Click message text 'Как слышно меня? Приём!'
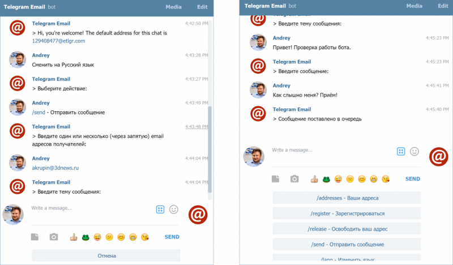Screen dimensions: 453x265 pyautogui.click(x=305, y=95)
